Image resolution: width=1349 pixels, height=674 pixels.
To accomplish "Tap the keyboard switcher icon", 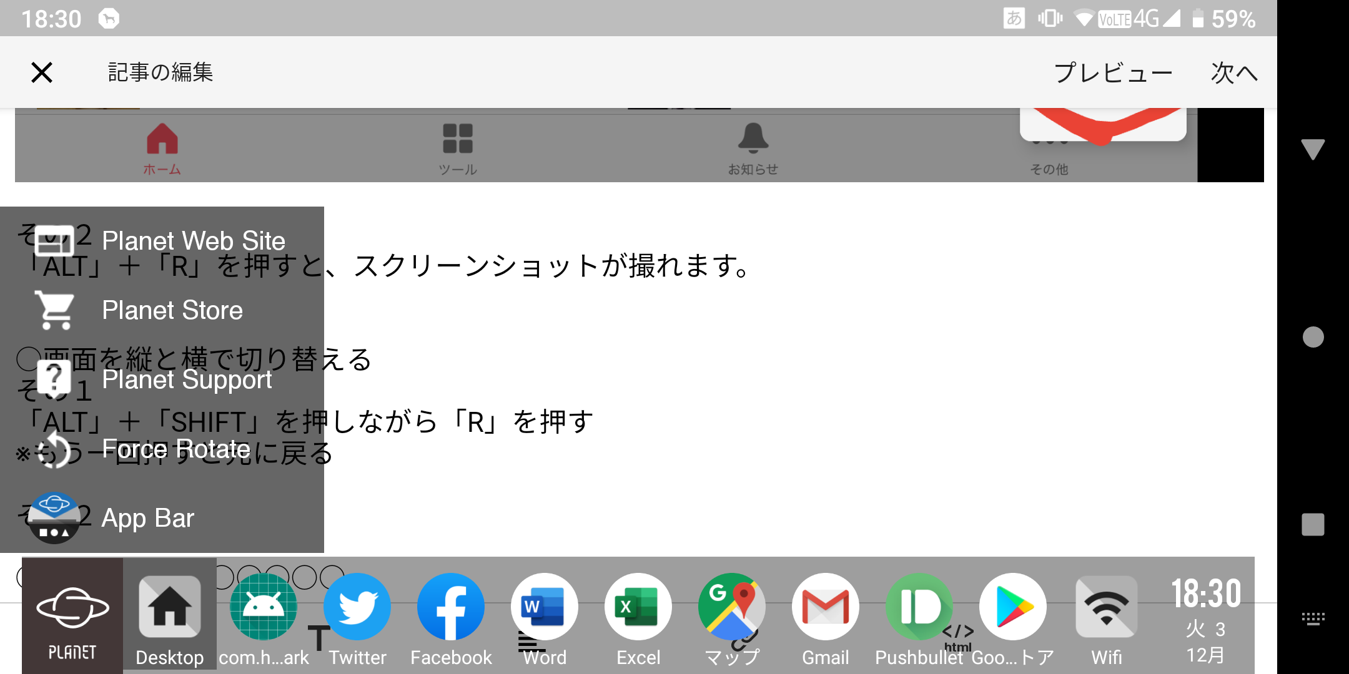I will [x=1313, y=618].
